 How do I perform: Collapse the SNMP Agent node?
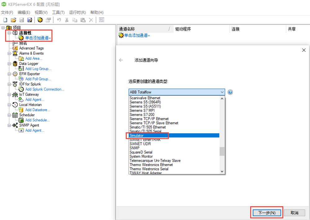tap(9, 125)
